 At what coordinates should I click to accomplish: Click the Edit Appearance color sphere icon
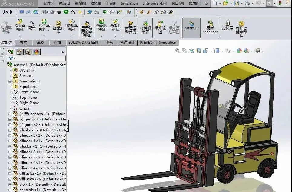[239, 51]
